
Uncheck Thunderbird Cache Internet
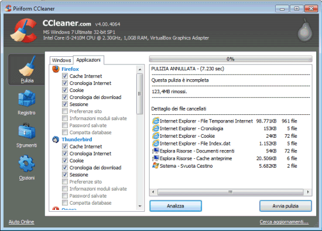point(65,146)
